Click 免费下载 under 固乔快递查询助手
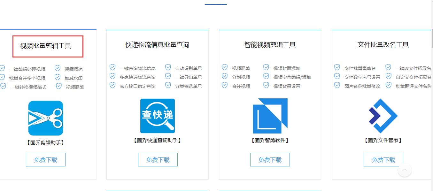 coord(158,160)
